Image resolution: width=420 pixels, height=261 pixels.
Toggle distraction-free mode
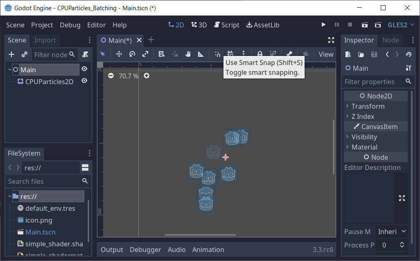(331, 40)
